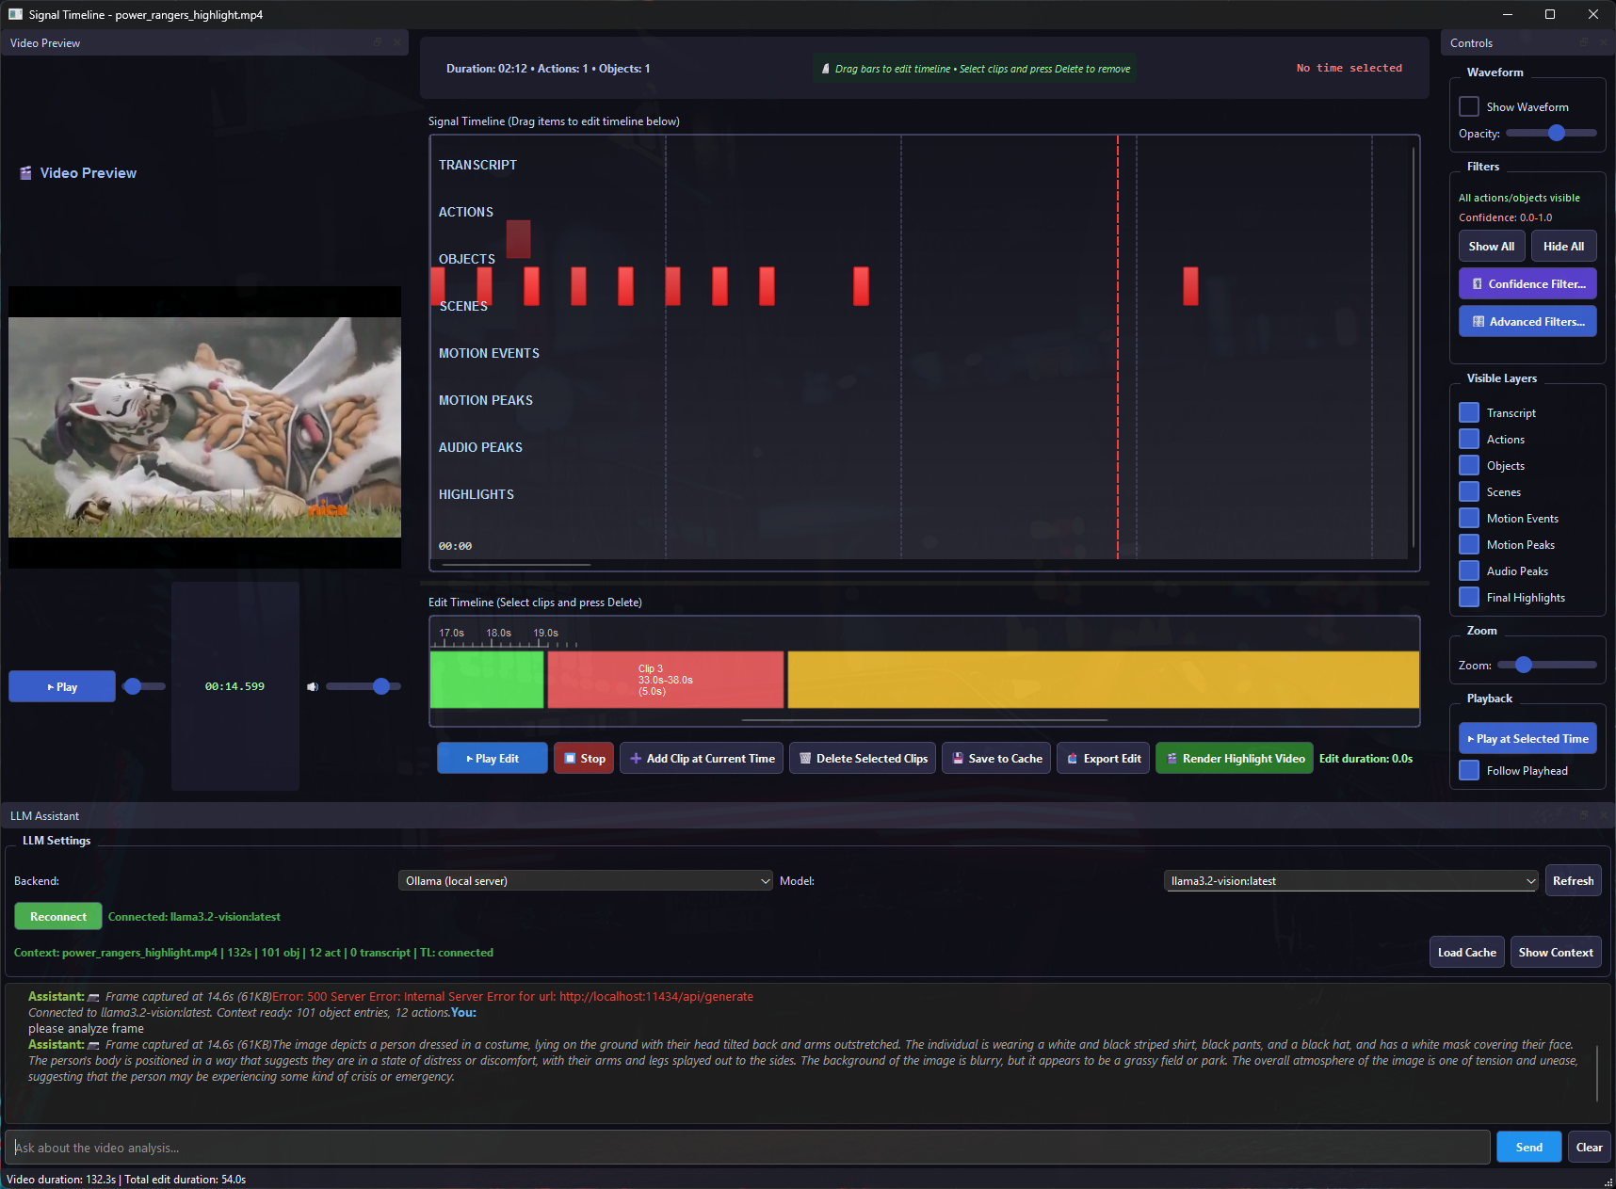This screenshot has width=1616, height=1189.
Task: Click Load Cache
Action: point(1466,952)
